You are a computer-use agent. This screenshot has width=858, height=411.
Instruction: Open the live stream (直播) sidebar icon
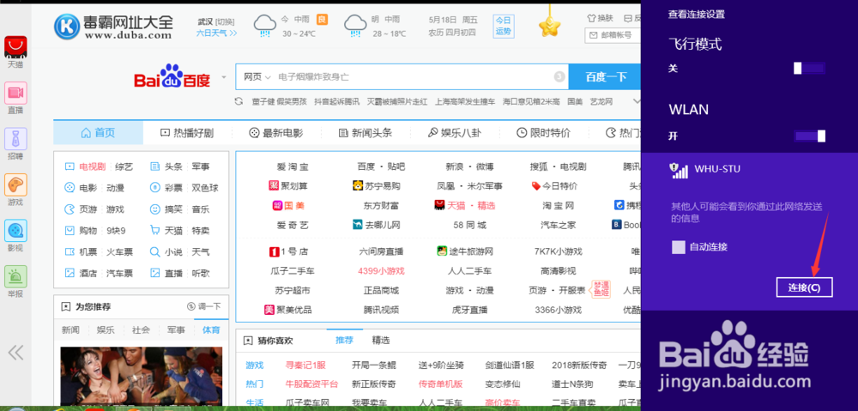[15, 93]
